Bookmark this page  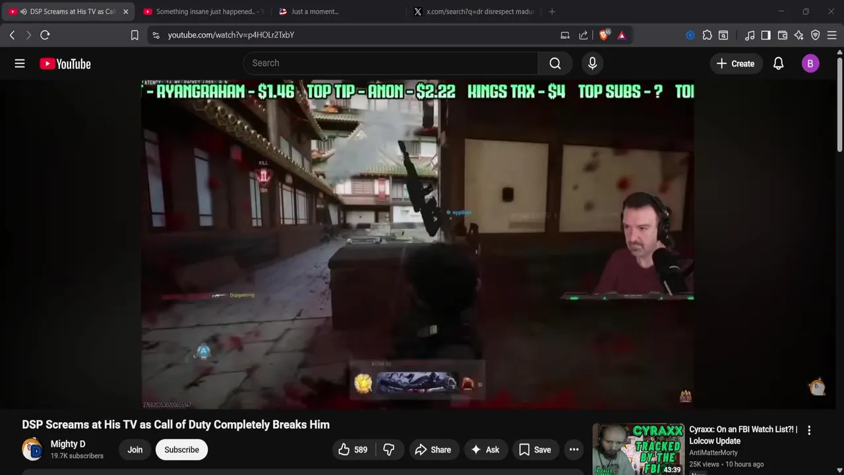(x=135, y=35)
